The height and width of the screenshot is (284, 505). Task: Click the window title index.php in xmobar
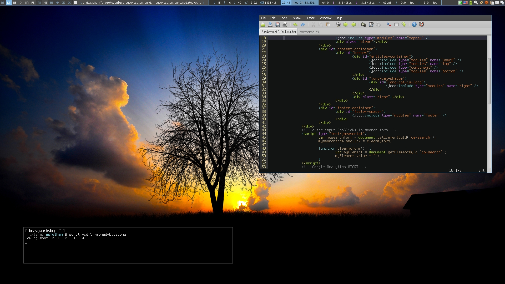coord(142,3)
